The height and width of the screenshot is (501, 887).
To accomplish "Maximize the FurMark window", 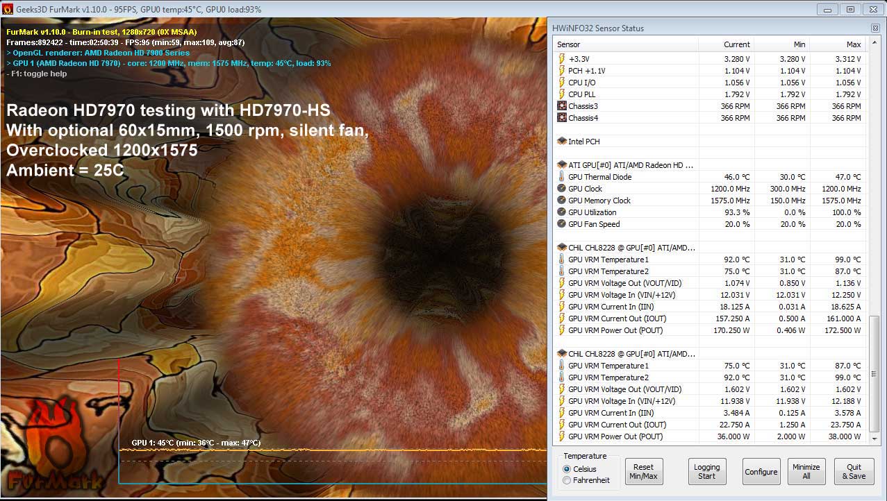I will [x=850, y=9].
